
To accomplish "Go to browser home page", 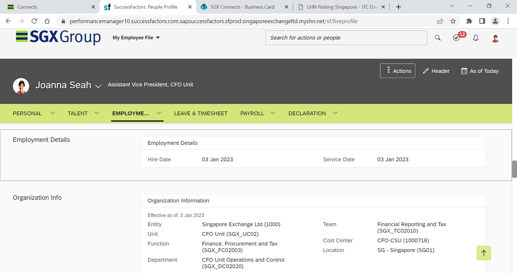I will [47, 21].
